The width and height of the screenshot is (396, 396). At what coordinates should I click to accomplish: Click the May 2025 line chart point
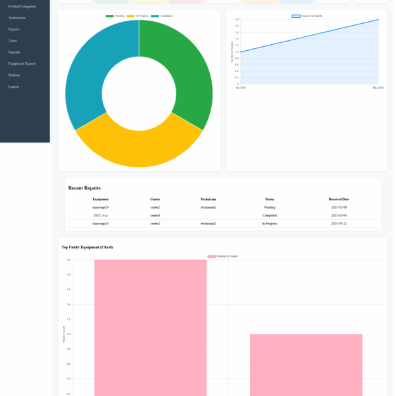tap(378, 20)
